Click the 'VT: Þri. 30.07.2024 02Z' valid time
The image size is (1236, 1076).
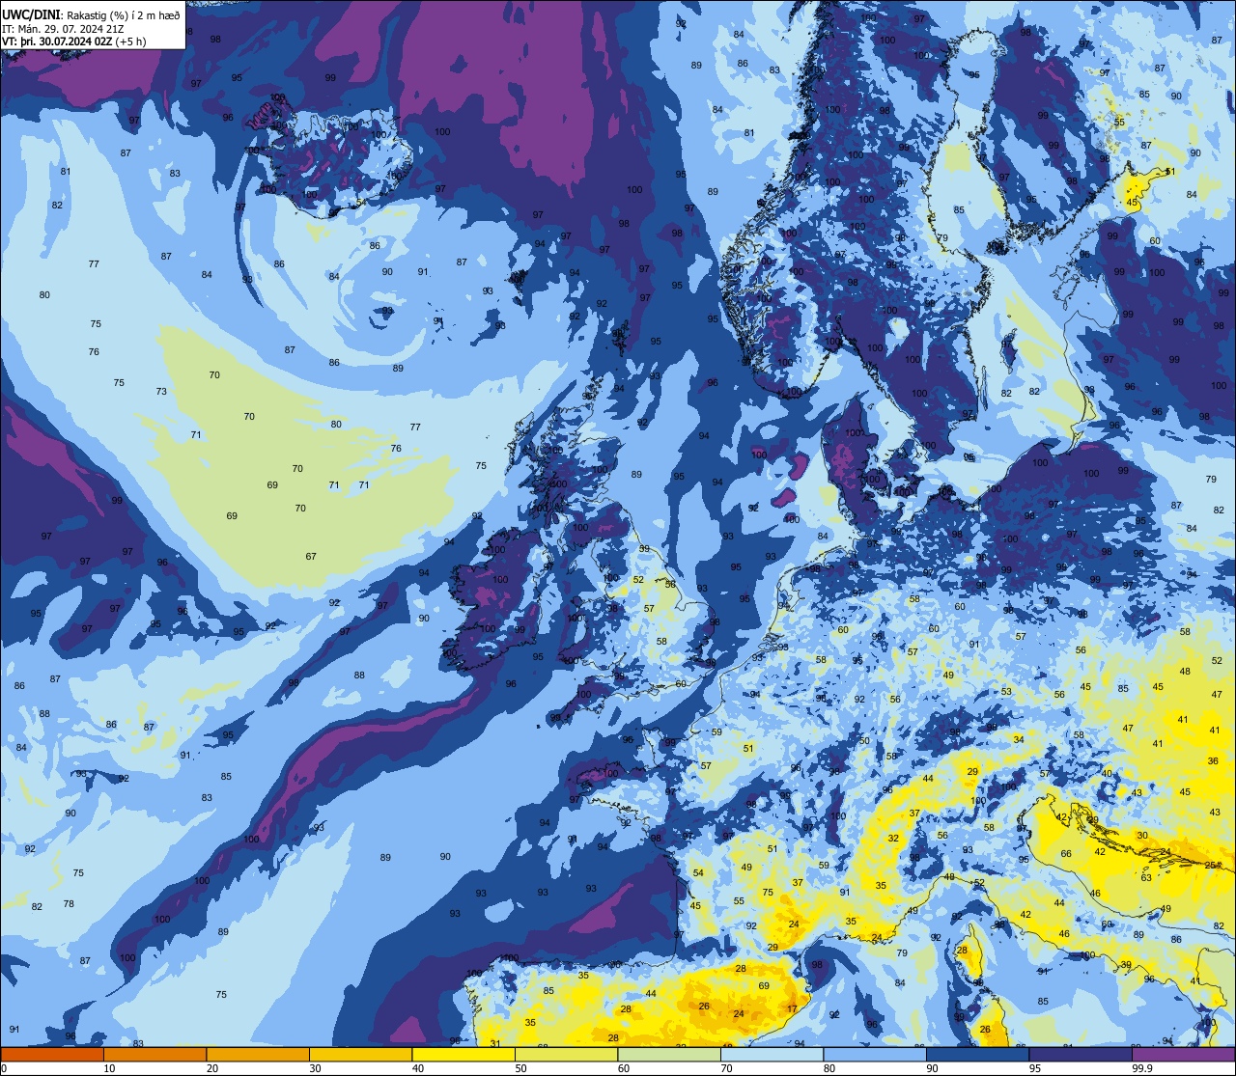[56, 41]
